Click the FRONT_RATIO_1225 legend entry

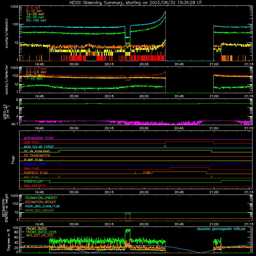coord(41,232)
